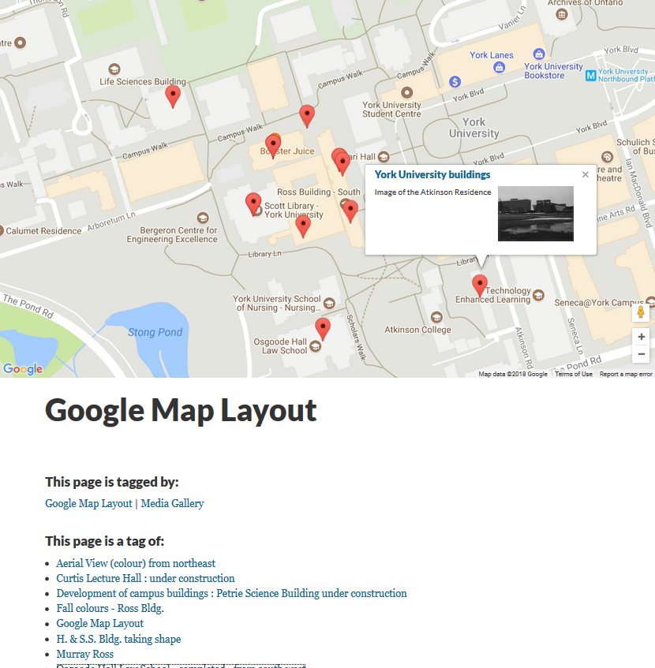
Task: Open the Calumet Residence marker icon
Action: pyautogui.click(x=0, y=231)
